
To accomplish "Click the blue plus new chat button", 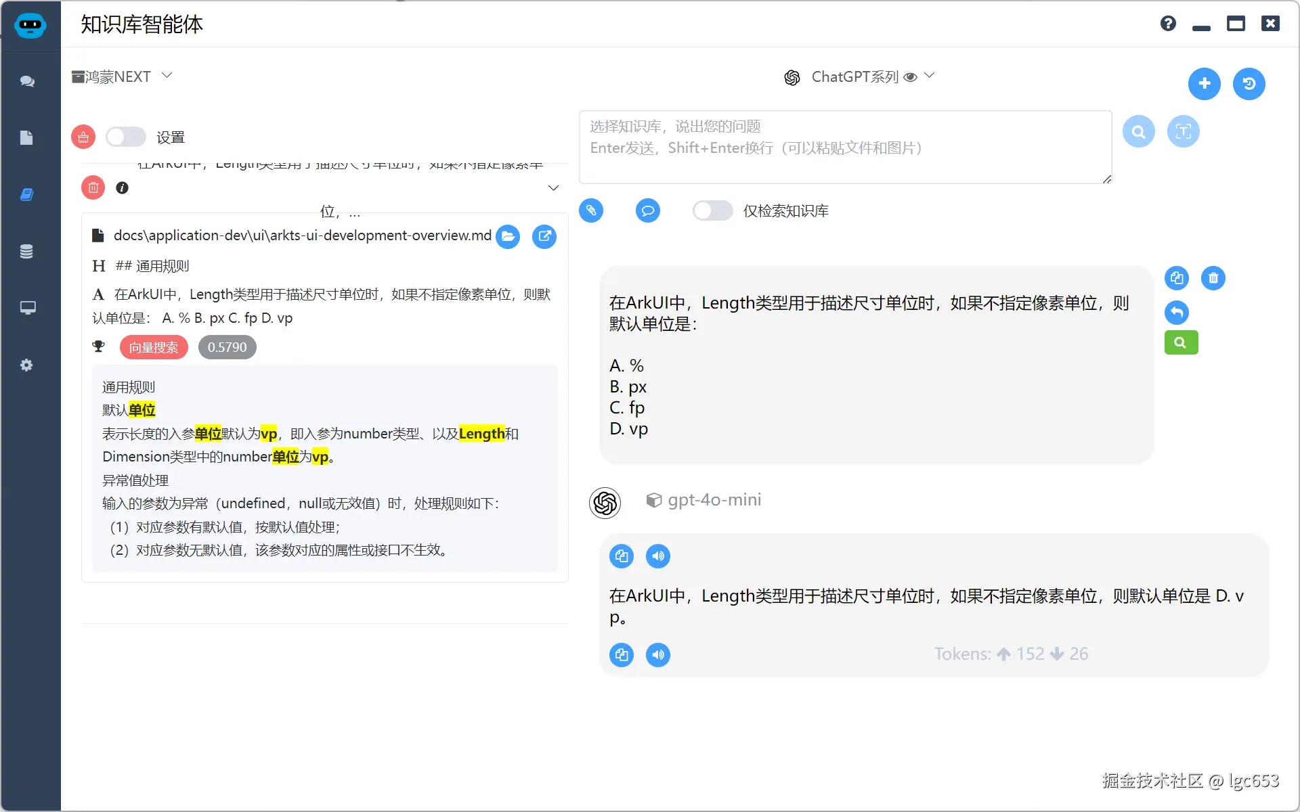I will pyautogui.click(x=1204, y=84).
